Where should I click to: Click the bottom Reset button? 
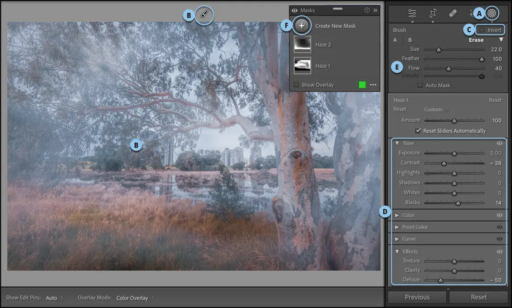(x=479, y=297)
